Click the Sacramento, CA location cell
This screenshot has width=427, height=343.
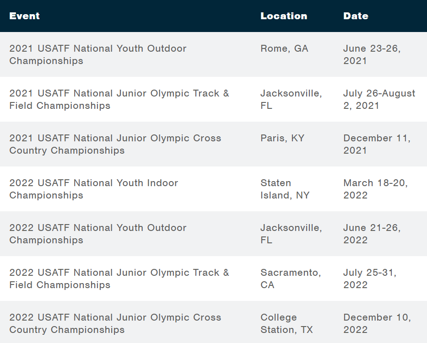tap(291, 279)
